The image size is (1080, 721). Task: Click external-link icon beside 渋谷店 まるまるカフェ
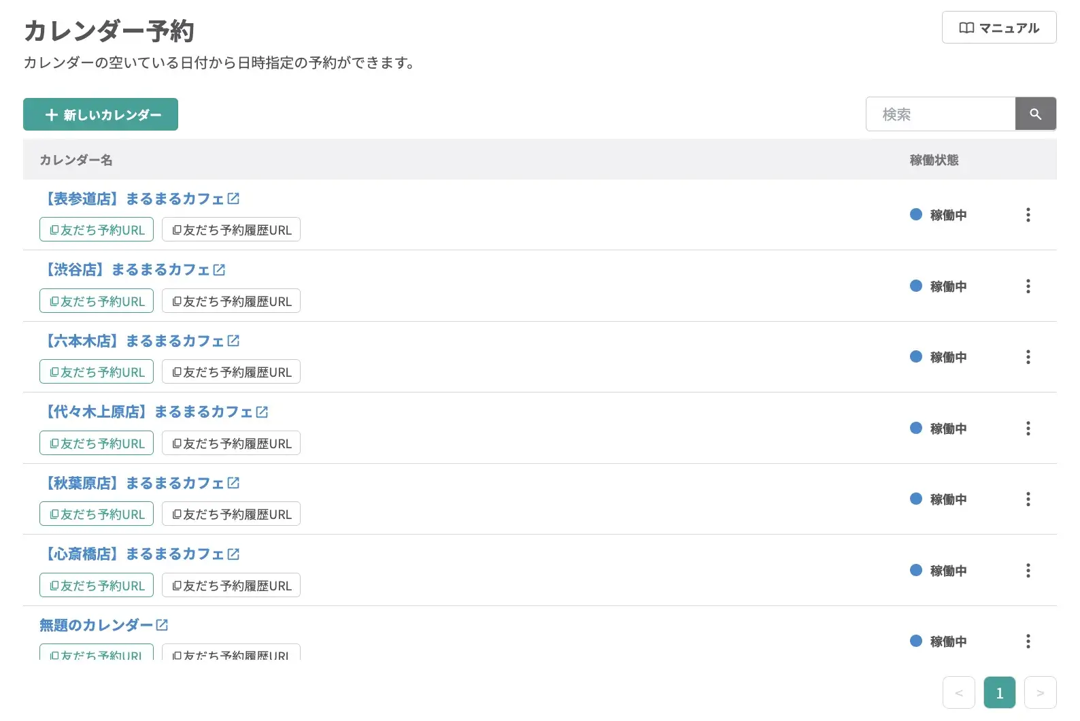(219, 270)
